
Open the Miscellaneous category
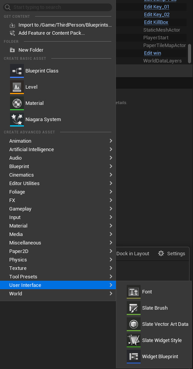tap(58, 243)
